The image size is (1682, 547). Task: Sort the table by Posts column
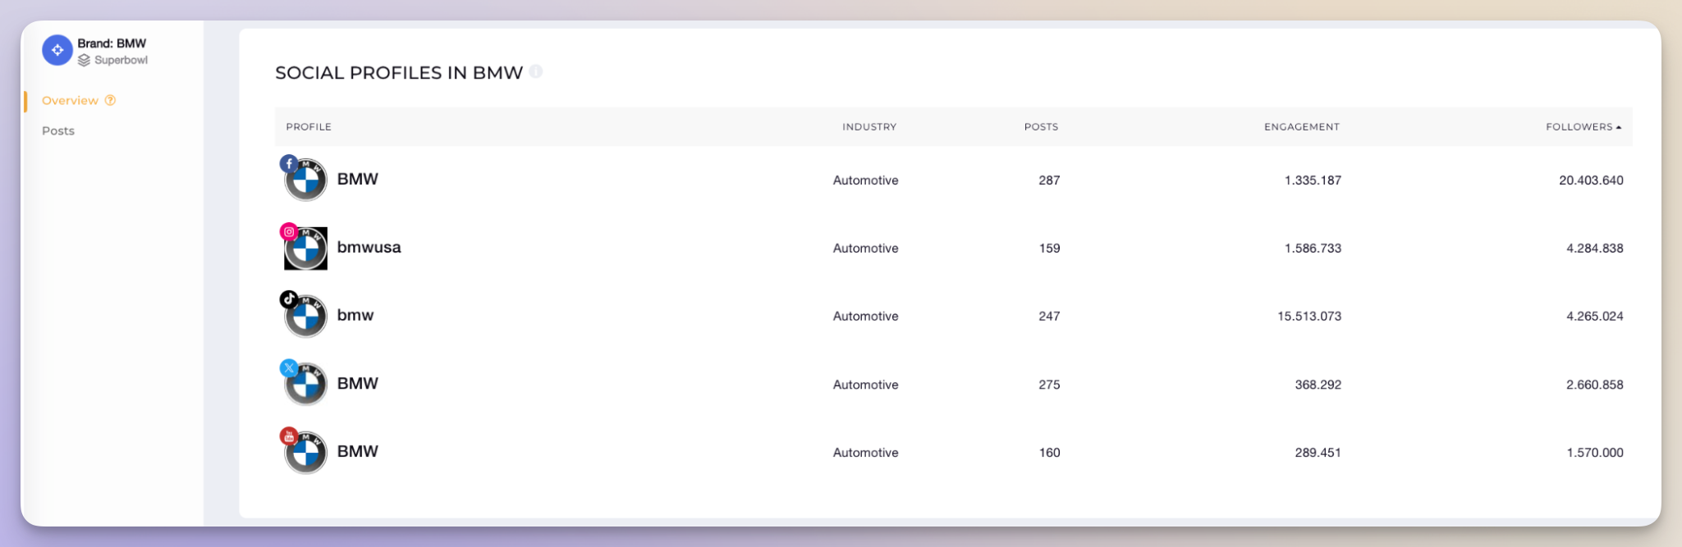1041,127
